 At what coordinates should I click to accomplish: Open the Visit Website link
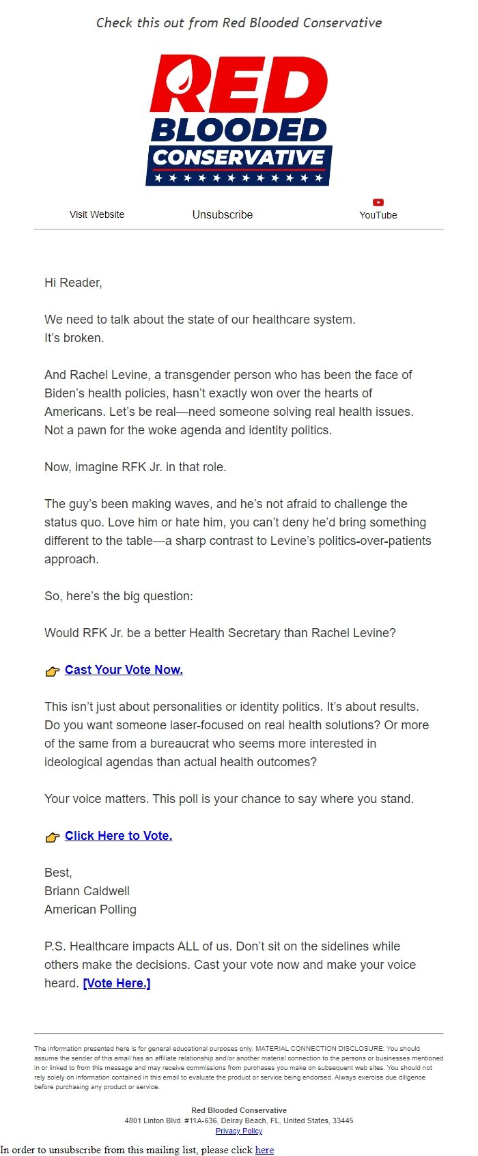click(97, 214)
